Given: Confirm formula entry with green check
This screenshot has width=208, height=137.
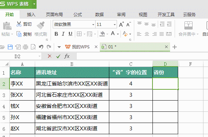Looking at the screenshot, I should [x=58, y=56].
